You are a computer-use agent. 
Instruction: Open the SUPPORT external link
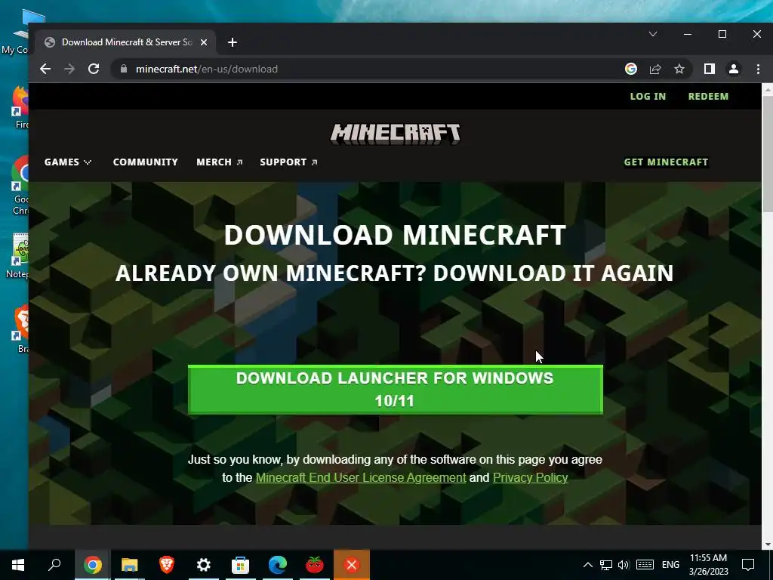tap(288, 162)
